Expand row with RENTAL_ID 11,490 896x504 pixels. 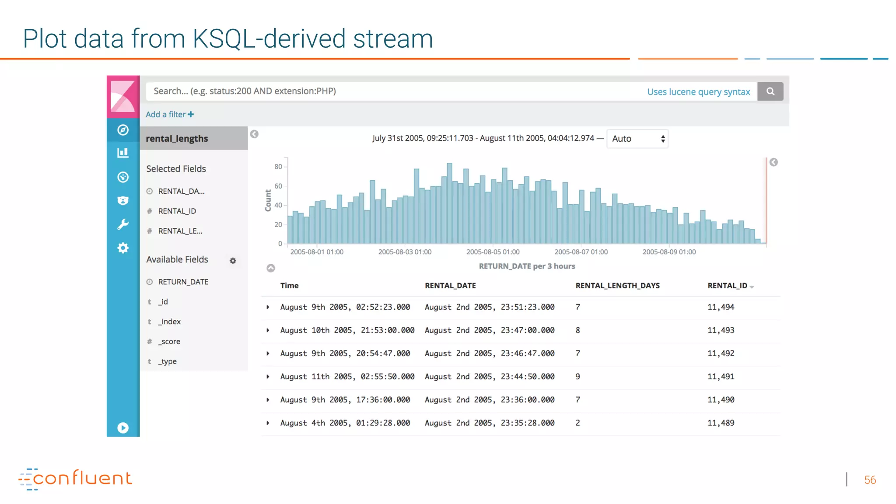[268, 400]
